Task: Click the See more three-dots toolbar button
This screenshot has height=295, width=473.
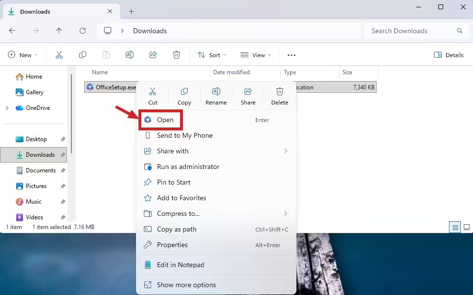Action: point(292,55)
